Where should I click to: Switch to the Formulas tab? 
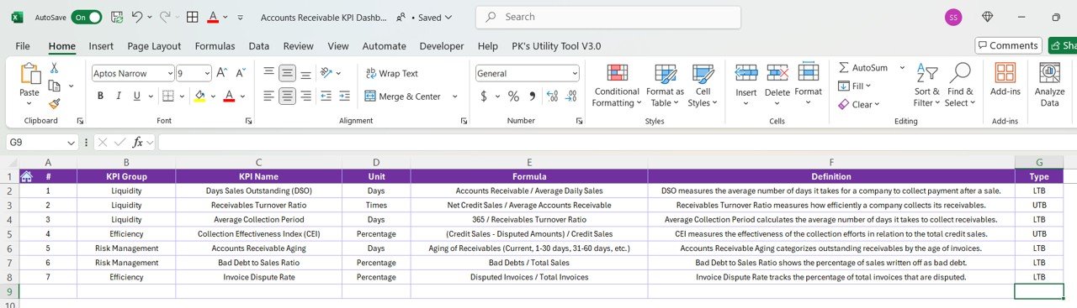215,46
